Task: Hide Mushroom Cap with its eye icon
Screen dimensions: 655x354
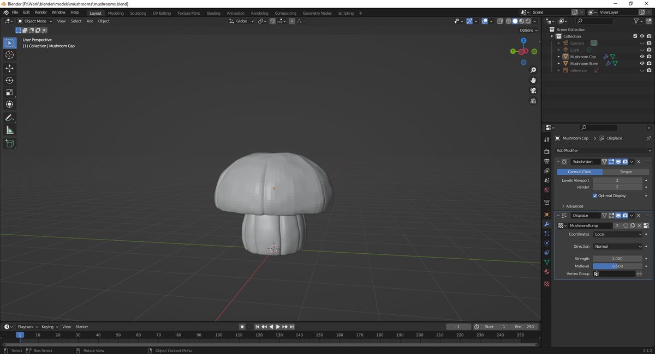Action: pyautogui.click(x=642, y=57)
